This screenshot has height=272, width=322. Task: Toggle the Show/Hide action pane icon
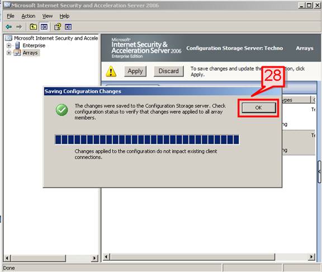[x=68, y=27]
